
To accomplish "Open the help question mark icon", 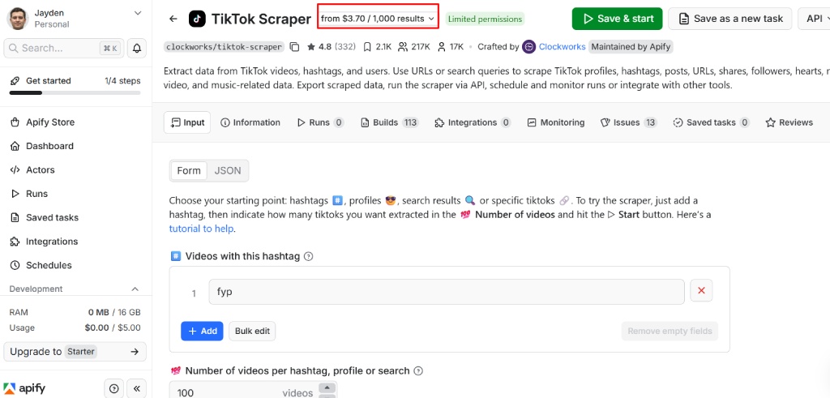I will click(113, 388).
